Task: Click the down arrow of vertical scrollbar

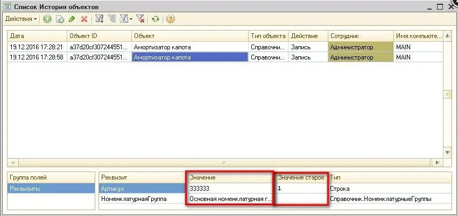Action: (447, 152)
